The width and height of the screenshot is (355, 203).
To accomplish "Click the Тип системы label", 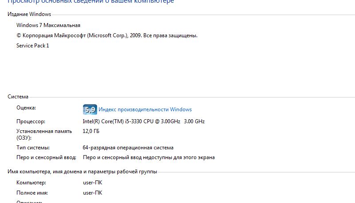I will click(x=33, y=148).
